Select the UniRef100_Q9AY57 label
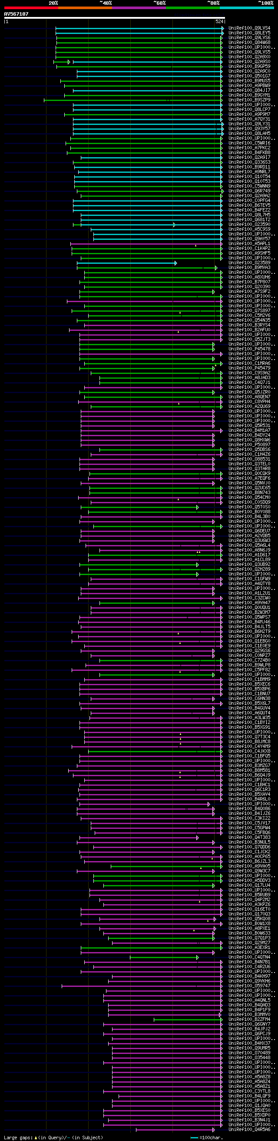Screen dimensions: 278x1141 click(x=249, y=239)
